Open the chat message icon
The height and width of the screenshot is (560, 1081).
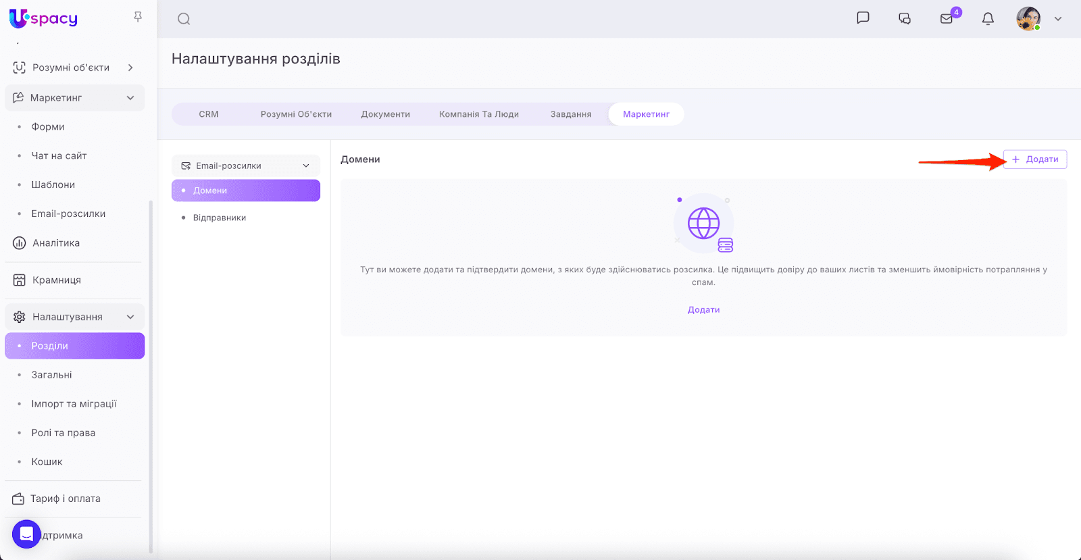point(863,18)
